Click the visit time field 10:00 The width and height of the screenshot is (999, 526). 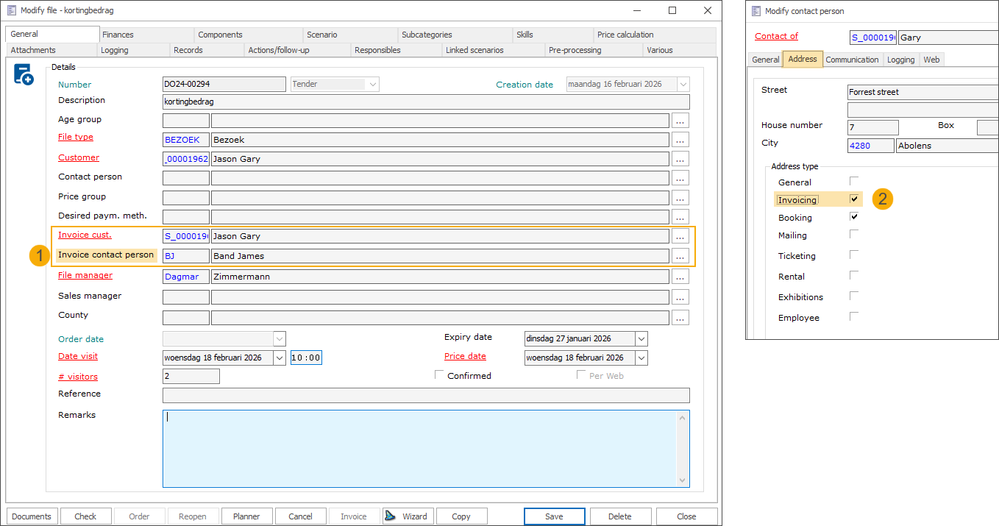(306, 358)
